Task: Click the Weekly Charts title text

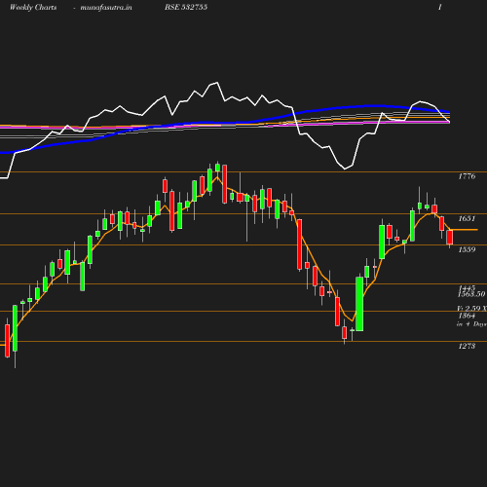Action: point(33,7)
